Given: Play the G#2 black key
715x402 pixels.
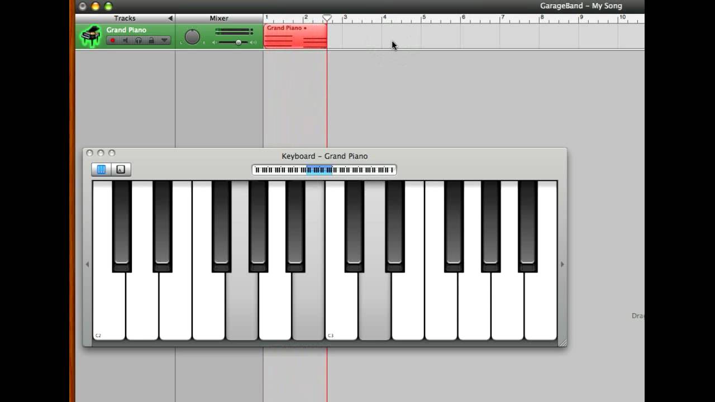Looking at the screenshot, I should (258, 226).
